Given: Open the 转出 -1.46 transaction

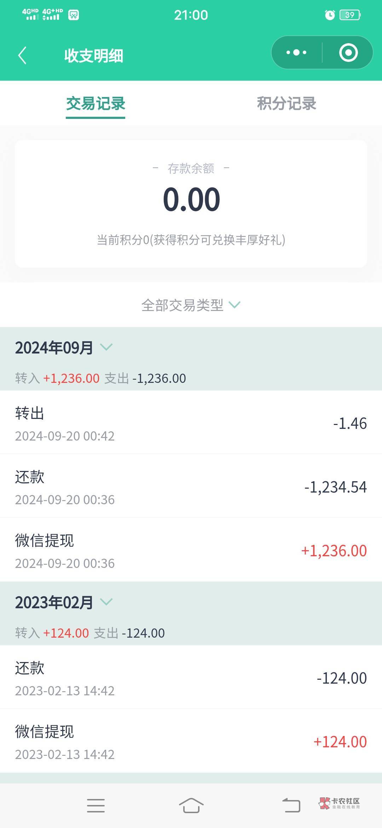Looking at the screenshot, I should tap(191, 423).
